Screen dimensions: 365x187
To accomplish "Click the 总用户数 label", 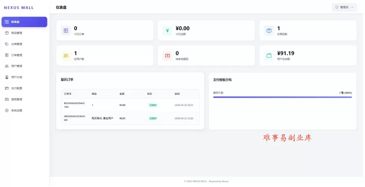I will point(79,59).
